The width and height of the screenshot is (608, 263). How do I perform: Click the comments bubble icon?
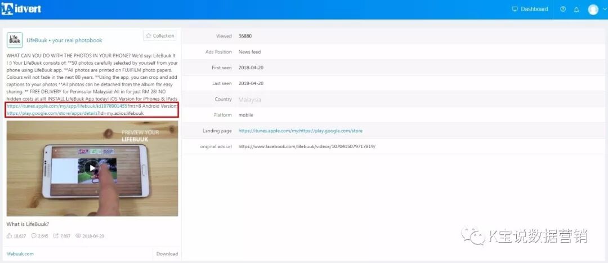pos(34,235)
